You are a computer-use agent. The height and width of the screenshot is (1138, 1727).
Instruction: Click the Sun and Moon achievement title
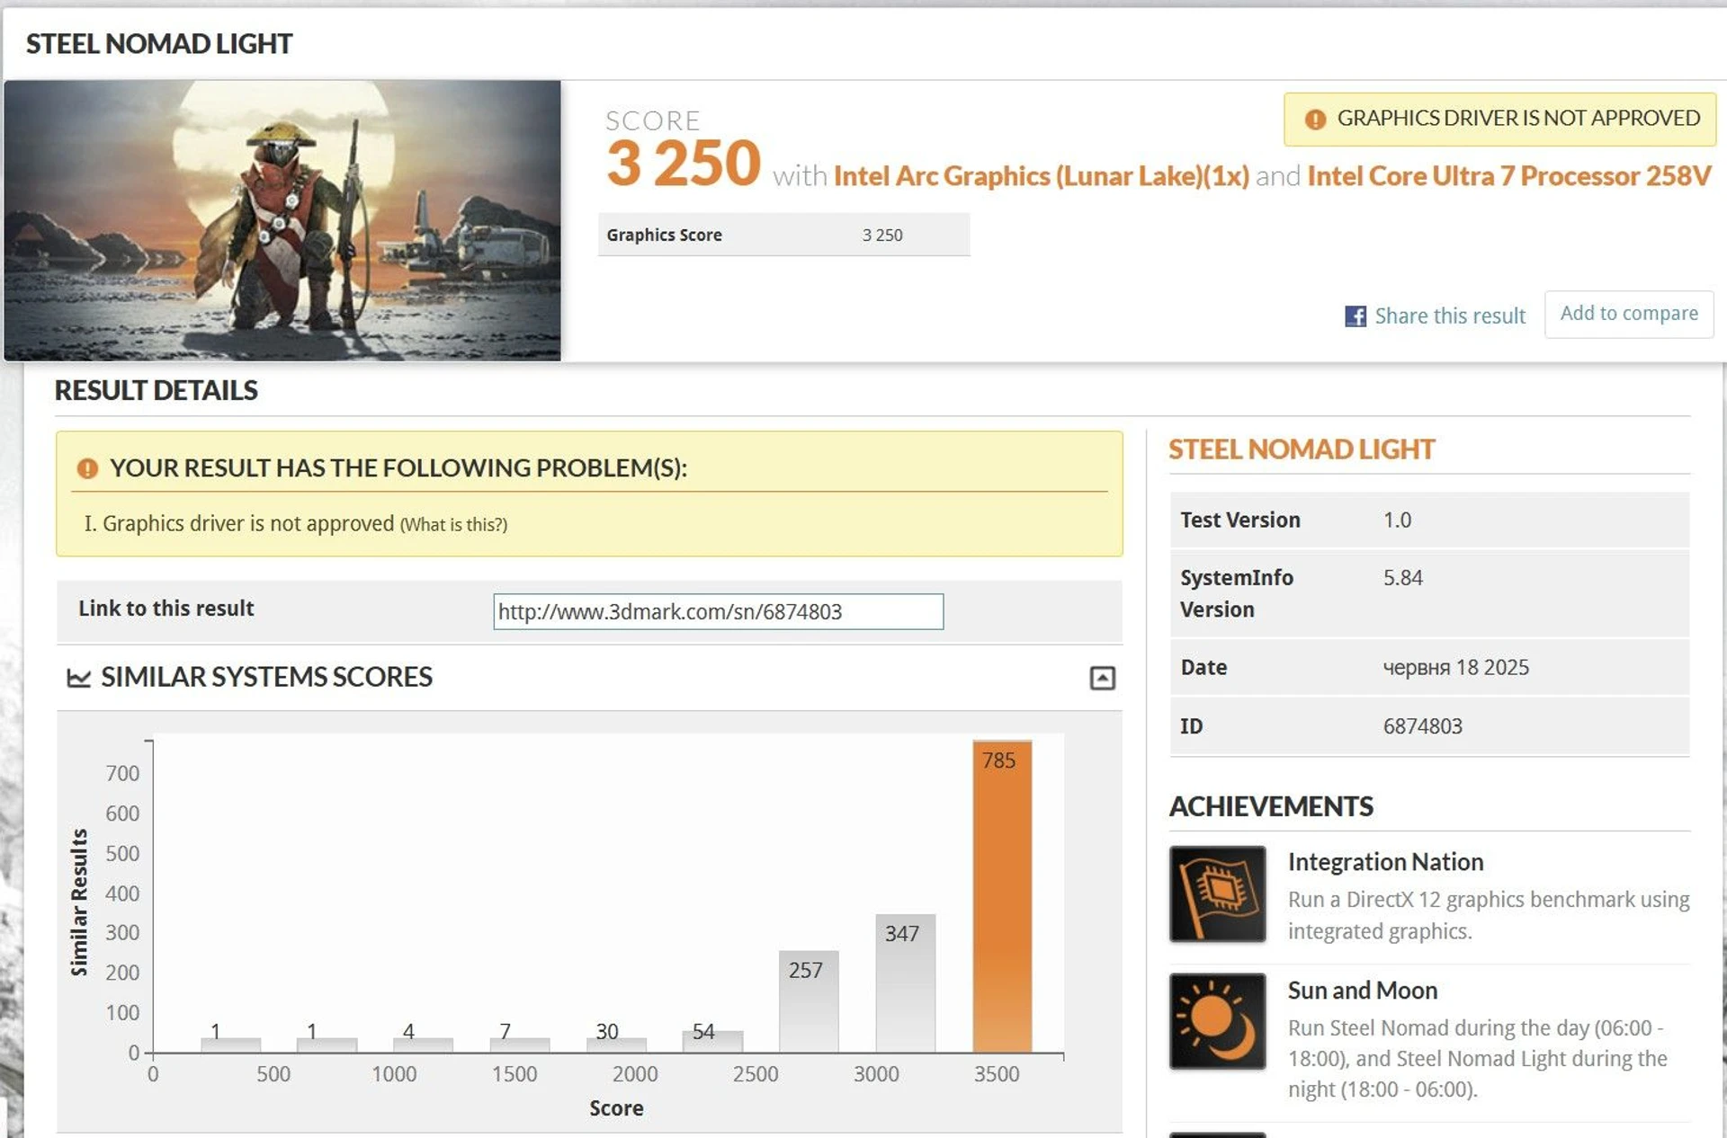pos(1363,991)
